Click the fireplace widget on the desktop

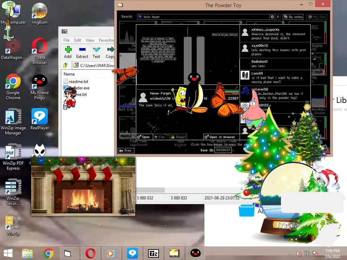pos(83,187)
